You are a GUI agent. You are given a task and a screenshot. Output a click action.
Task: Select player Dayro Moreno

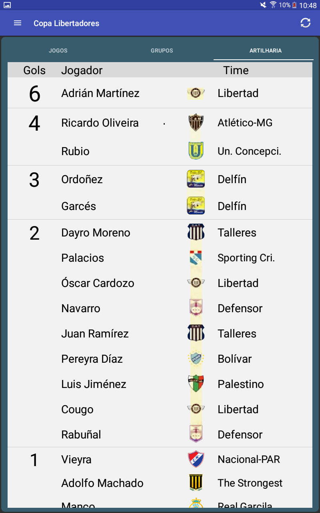[96, 233]
